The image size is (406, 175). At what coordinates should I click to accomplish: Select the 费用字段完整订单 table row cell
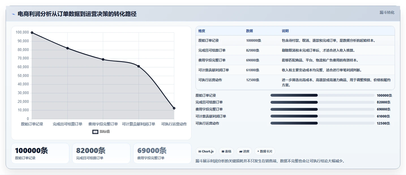212,60
